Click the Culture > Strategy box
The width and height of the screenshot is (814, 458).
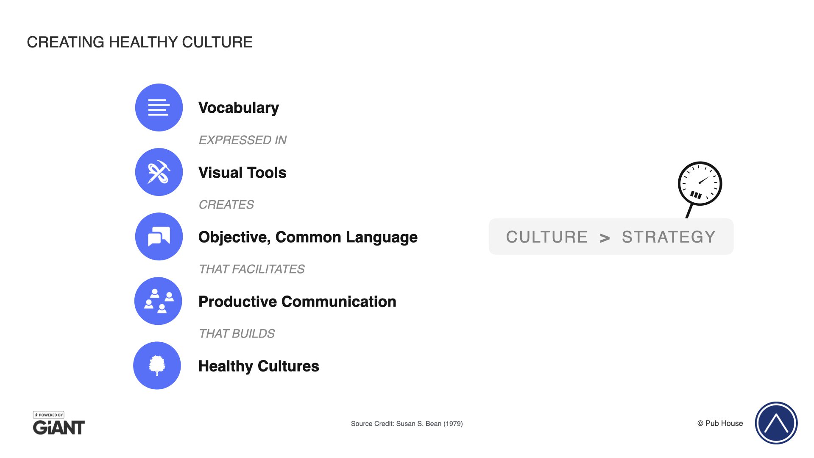[611, 237]
